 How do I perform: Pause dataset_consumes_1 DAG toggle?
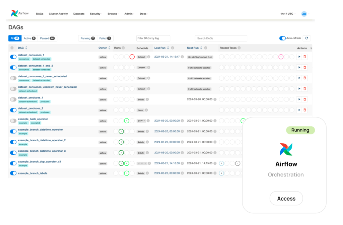click(13, 57)
